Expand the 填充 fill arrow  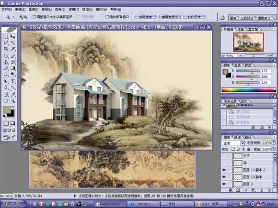tap(273, 149)
